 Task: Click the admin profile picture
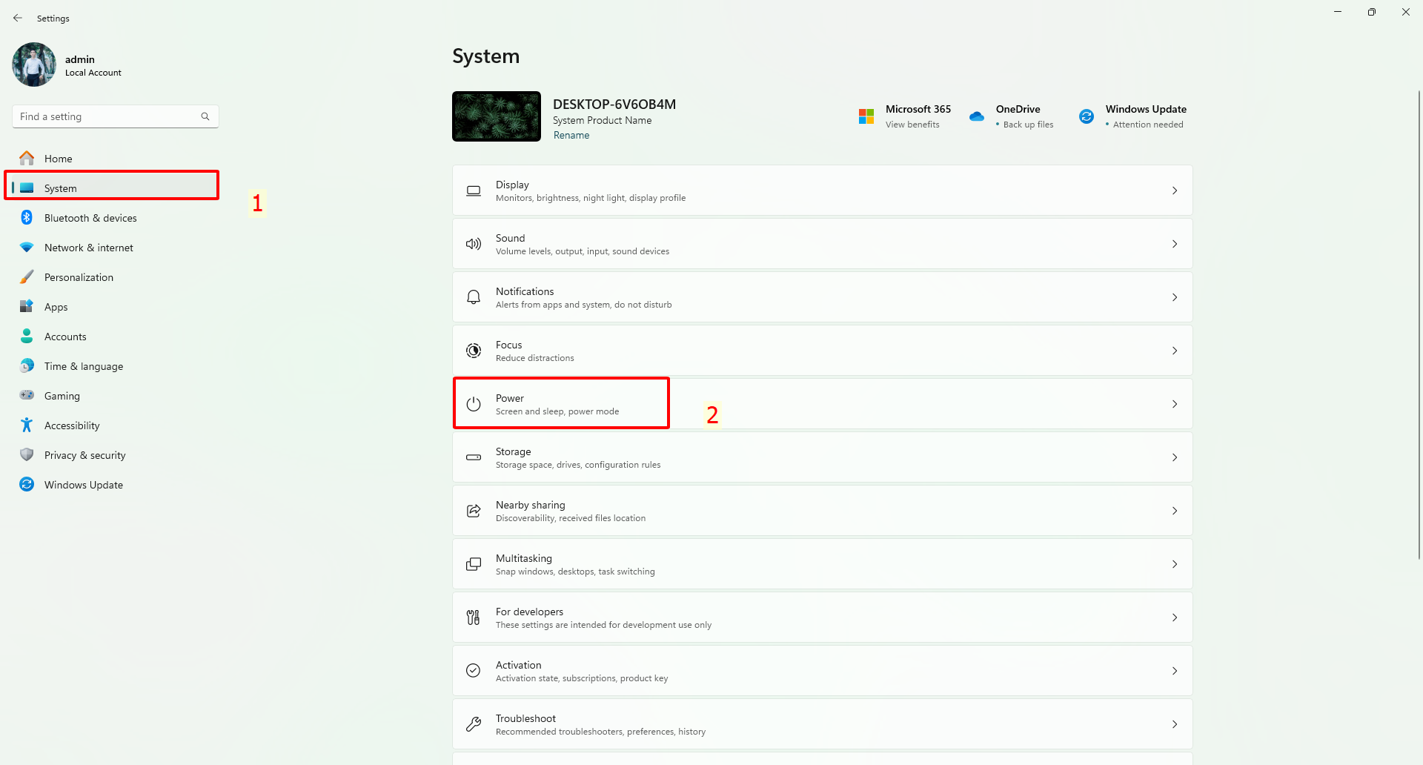[34, 64]
